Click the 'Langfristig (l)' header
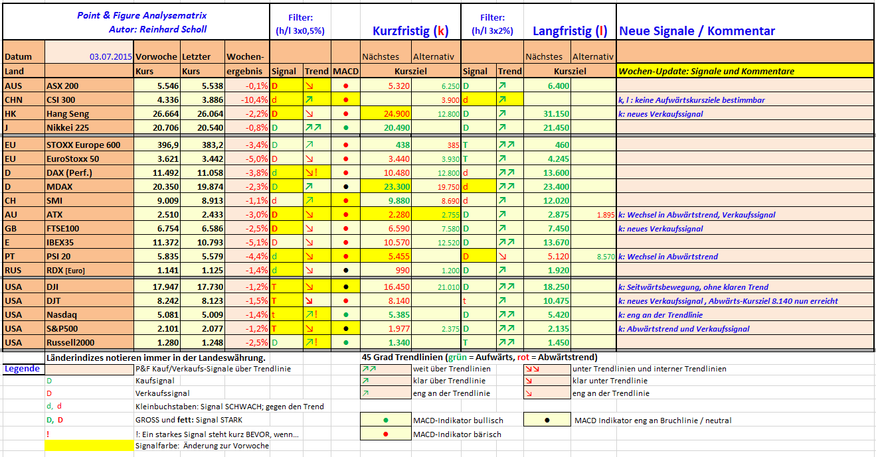876x457 pixels. [x=570, y=31]
